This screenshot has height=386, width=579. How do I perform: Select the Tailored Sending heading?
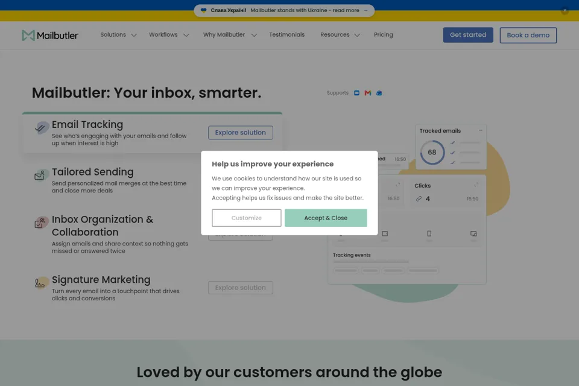[93, 172]
